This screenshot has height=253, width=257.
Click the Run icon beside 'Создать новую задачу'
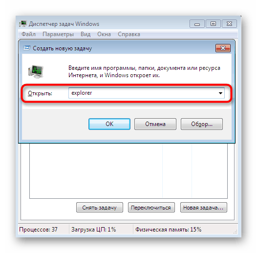pyautogui.click(x=27, y=48)
